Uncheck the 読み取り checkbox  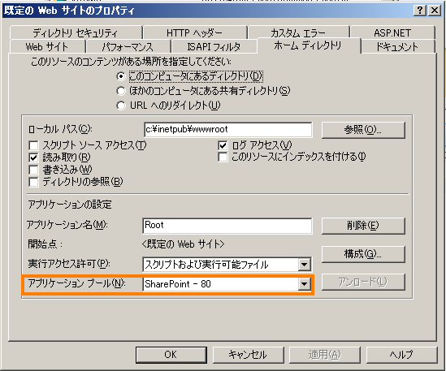point(33,157)
